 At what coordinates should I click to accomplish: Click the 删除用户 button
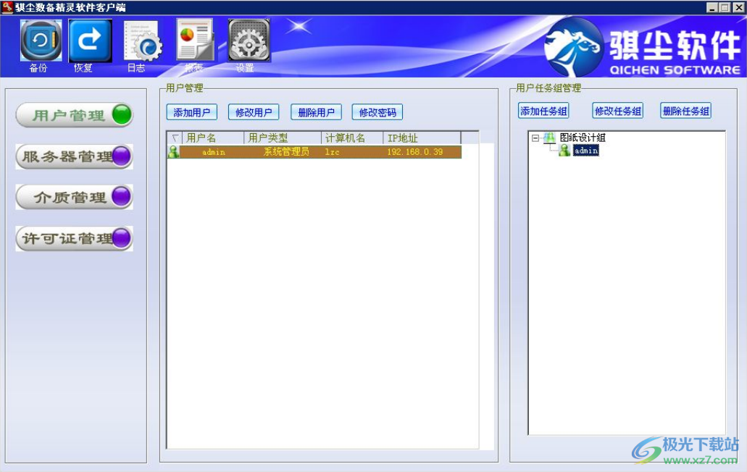(316, 112)
